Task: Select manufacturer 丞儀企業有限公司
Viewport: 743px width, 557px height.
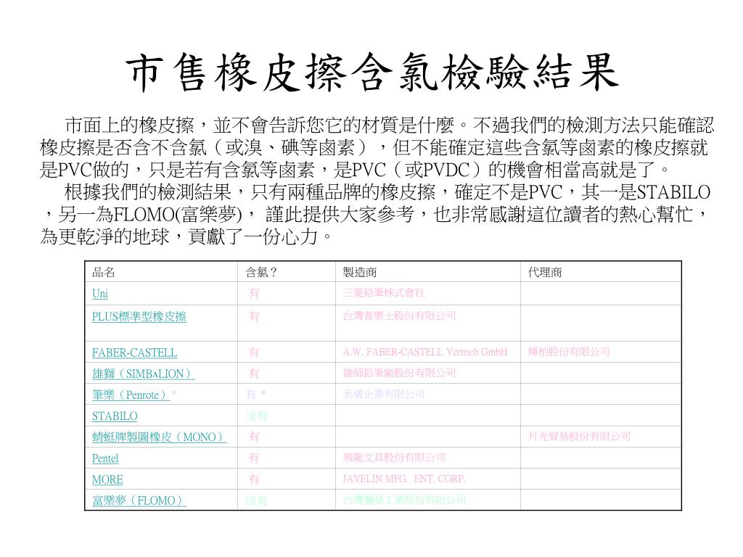Action: pyautogui.click(x=384, y=394)
